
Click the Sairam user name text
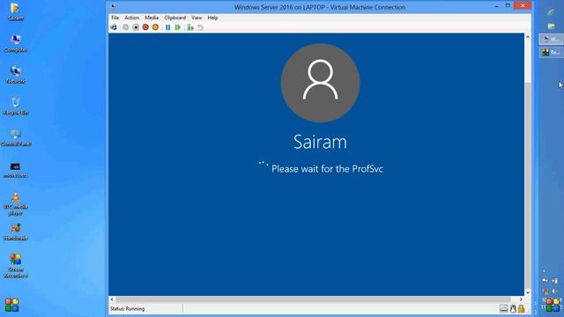point(320,142)
